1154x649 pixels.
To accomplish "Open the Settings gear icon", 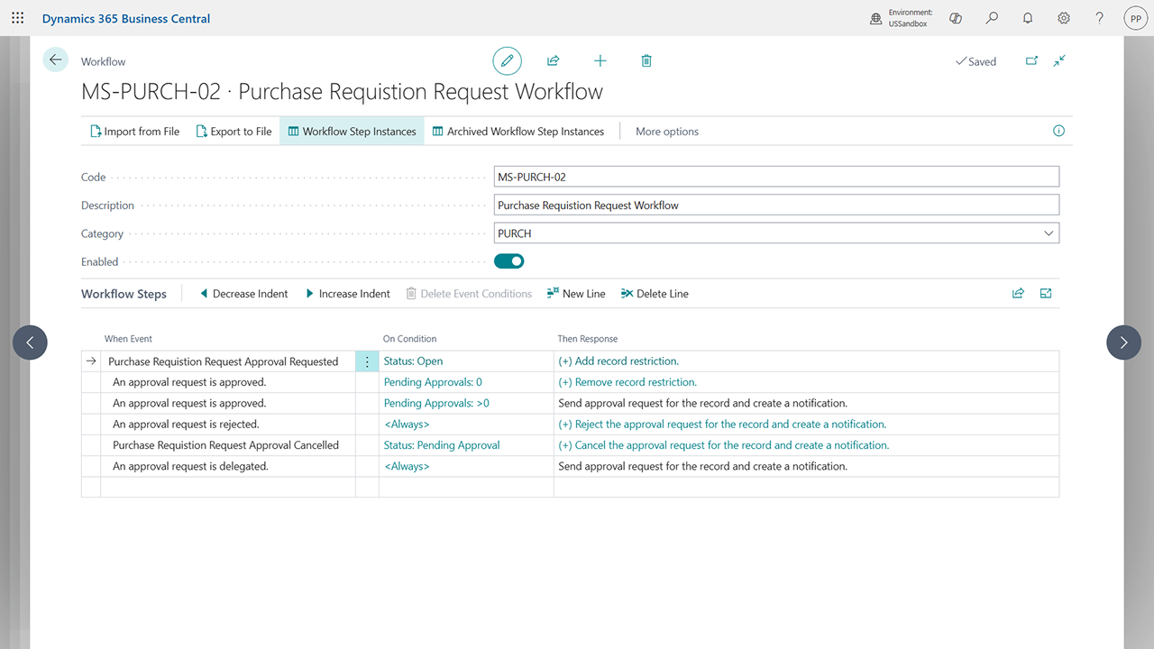I will pos(1063,18).
